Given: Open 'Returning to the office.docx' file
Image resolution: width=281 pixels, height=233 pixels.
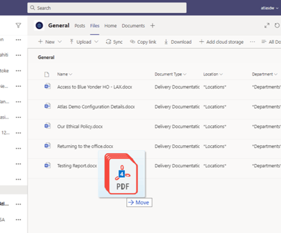Looking at the screenshot, I should (x=85, y=146).
